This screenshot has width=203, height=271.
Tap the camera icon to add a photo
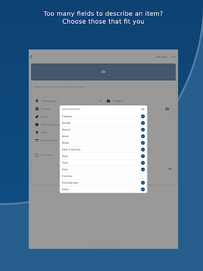pos(104,72)
